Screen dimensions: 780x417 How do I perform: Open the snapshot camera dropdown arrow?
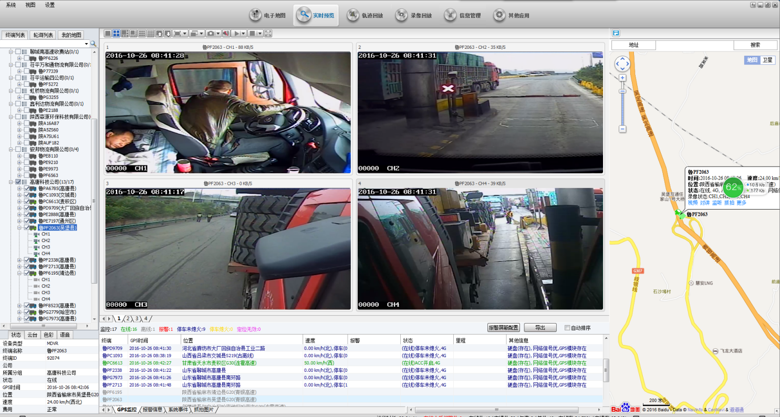point(219,33)
